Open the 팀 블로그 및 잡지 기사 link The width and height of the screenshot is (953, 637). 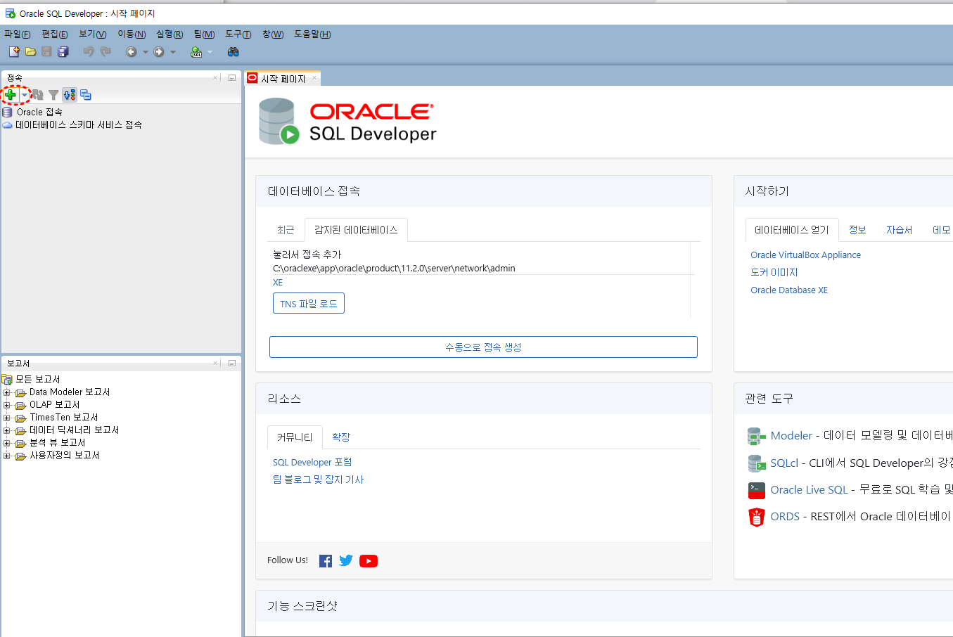tap(318, 480)
